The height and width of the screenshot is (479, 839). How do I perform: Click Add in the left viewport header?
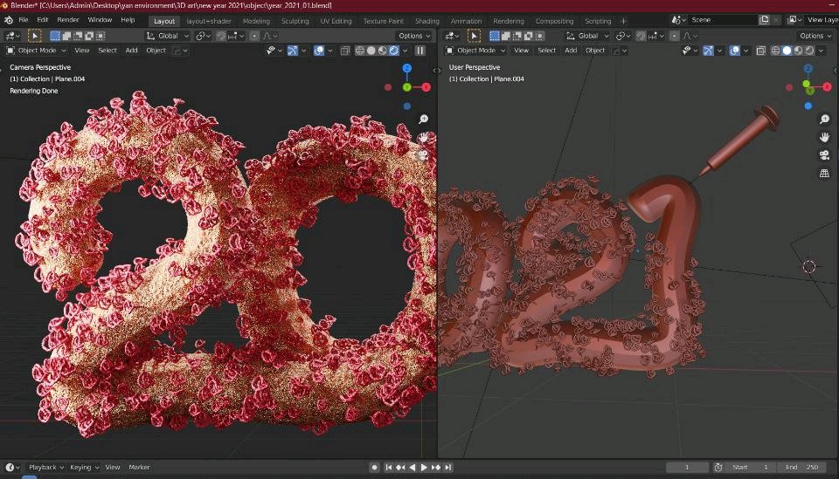131,51
